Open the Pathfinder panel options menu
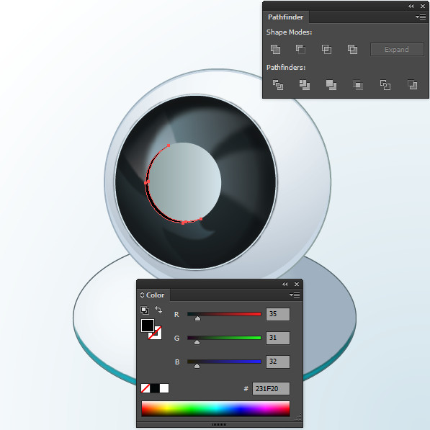This screenshot has height=430, width=430. pos(421,17)
